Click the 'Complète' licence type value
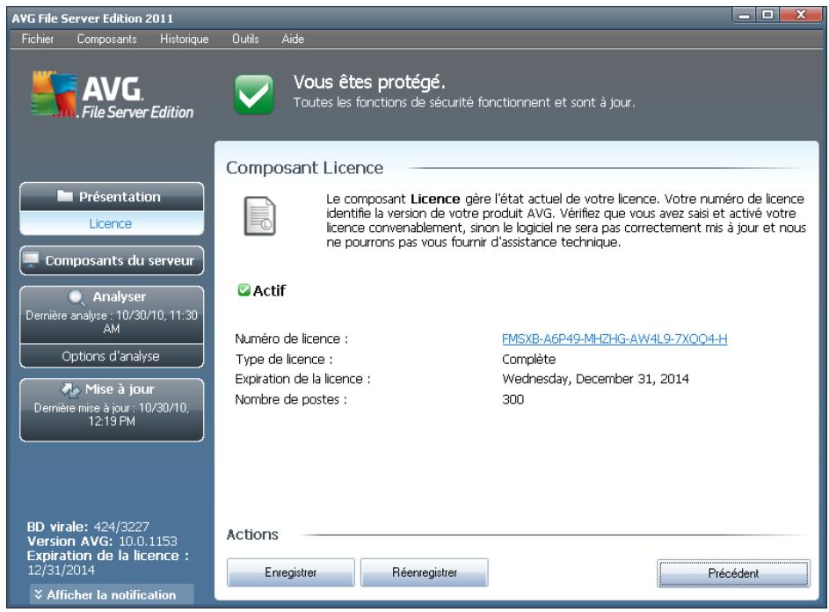Screen dimensions: 829x612 [528, 359]
